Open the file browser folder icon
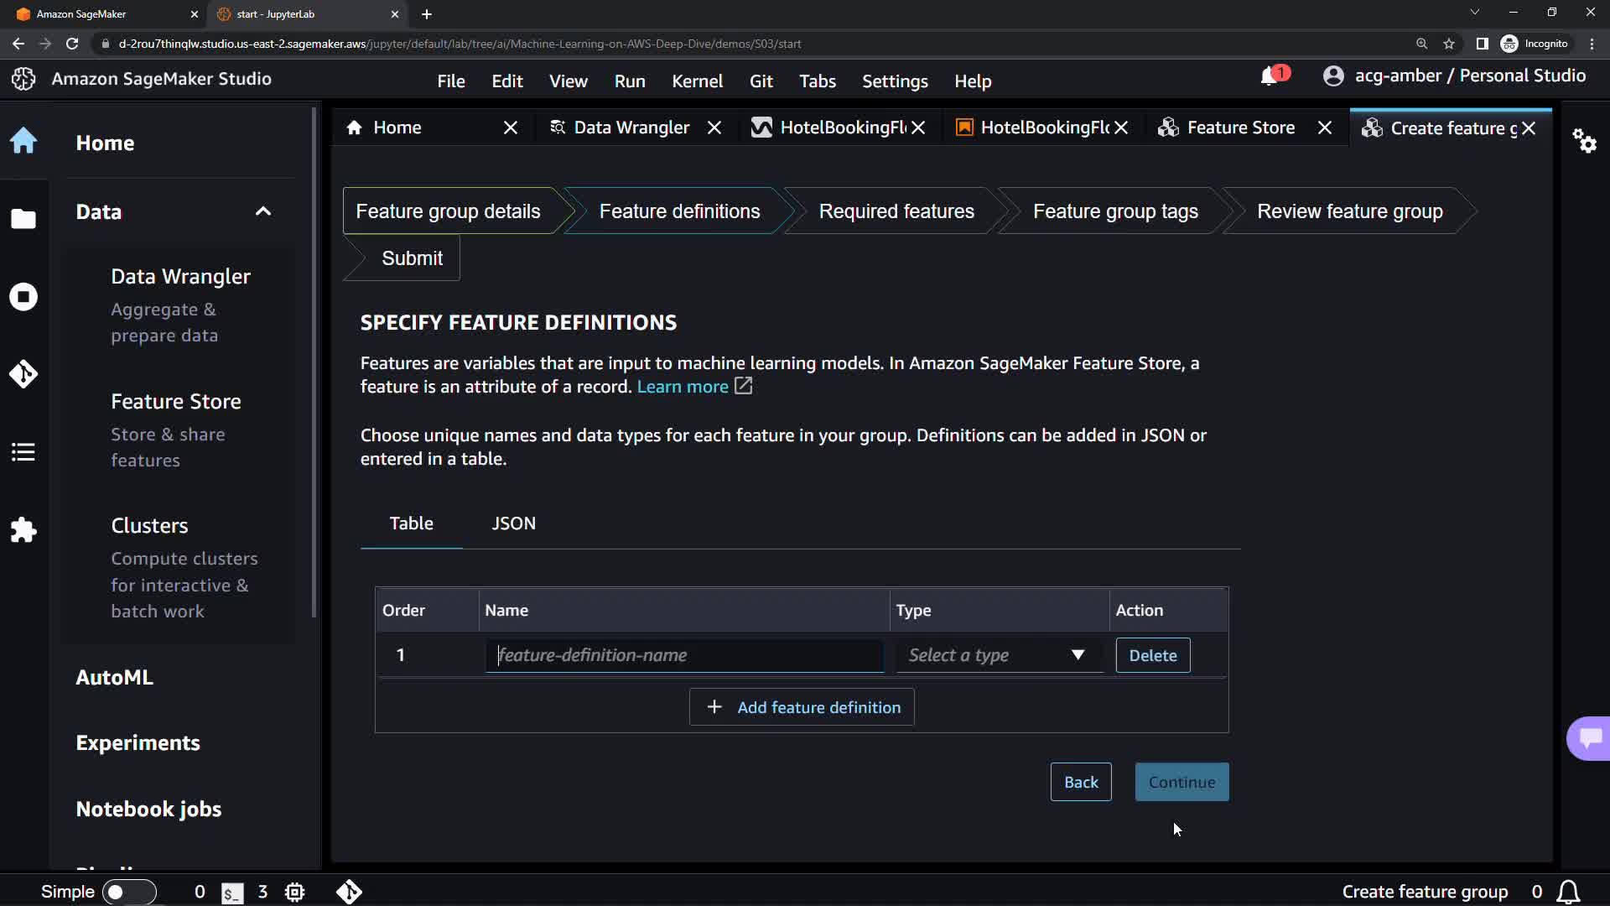The width and height of the screenshot is (1610, 906). coord(23,219)
